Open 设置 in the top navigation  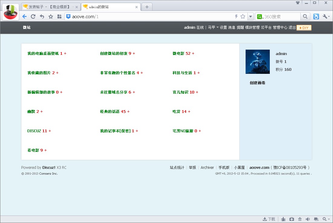223,28
